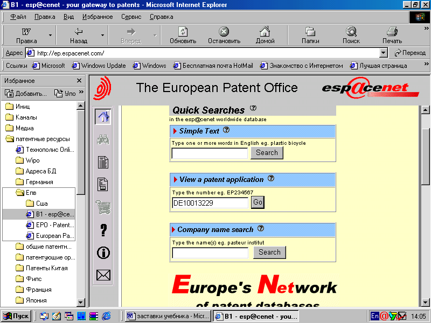The height and width of the screenshot is (323, 431).
Task: Click Go button next to DE10013229
Action: [x=258, y=202]
